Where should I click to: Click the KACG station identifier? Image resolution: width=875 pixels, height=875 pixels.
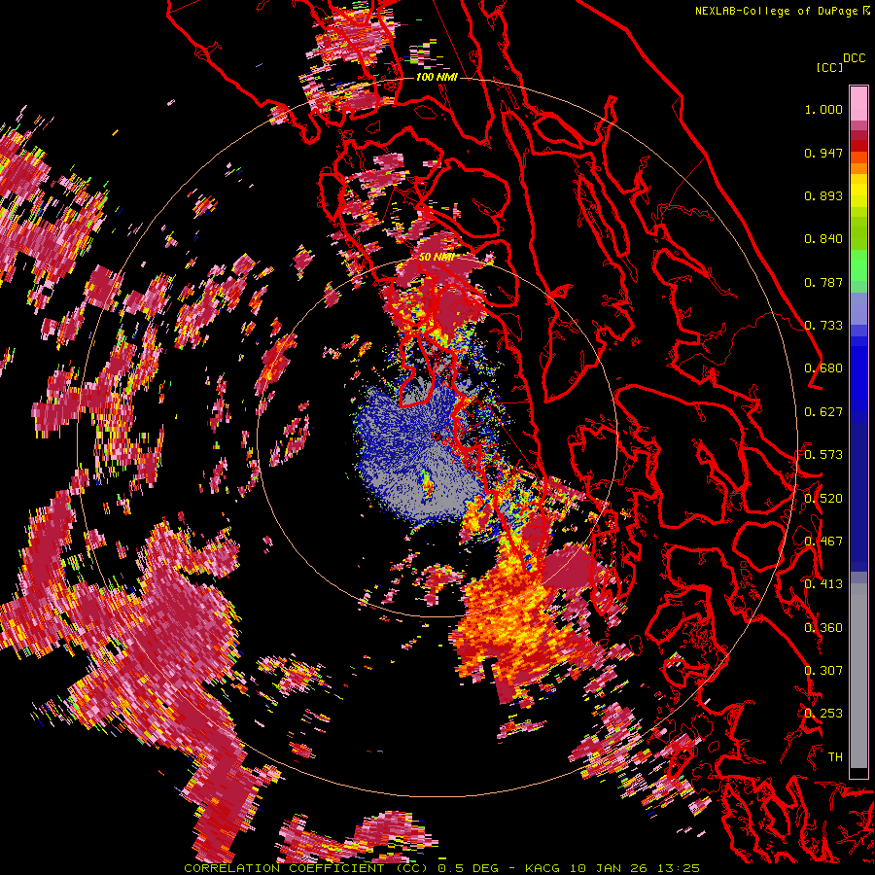pos(542,868)
